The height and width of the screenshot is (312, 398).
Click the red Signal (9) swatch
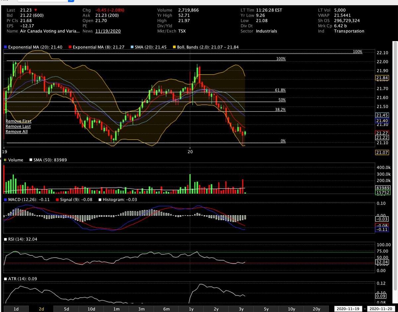pos(57,200)
